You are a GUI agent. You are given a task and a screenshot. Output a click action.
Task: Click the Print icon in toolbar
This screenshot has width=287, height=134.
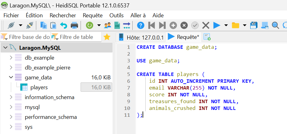[74, 25]
